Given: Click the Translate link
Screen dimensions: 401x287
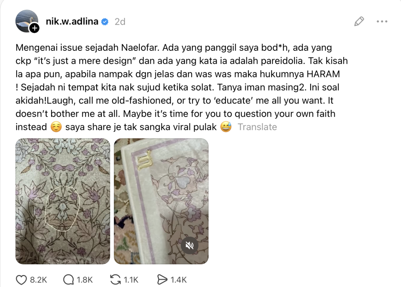Looking at the screenshot, I should point(257,127).
